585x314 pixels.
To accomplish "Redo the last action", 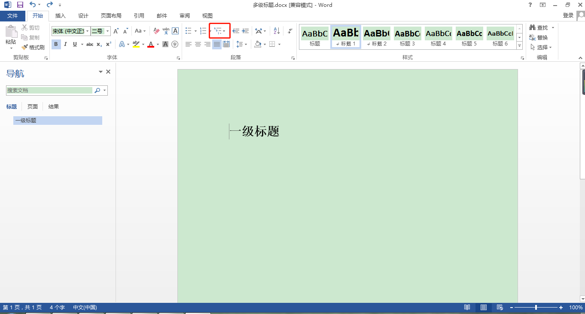I will pos(49,5).
